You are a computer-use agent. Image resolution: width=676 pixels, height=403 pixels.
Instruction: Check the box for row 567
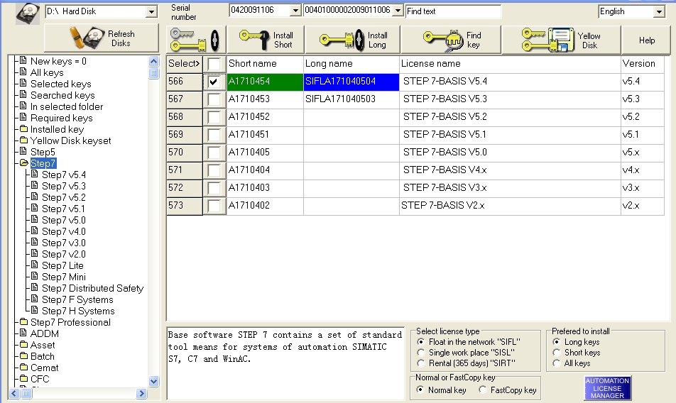point(214,99)
